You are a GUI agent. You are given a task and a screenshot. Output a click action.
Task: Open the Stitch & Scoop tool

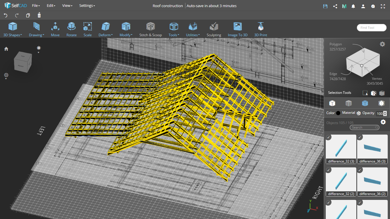150,30
